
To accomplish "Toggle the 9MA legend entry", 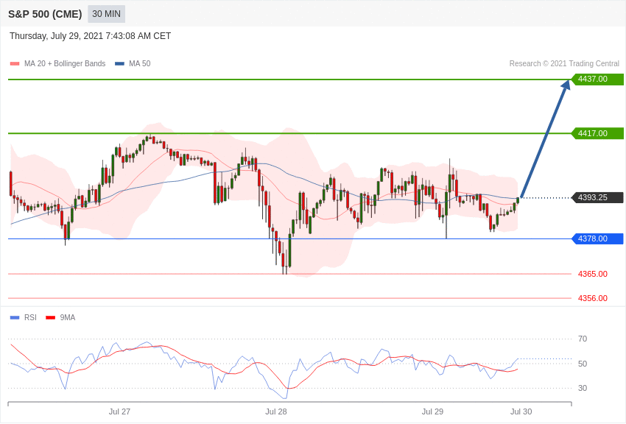I will tap(60, 317).
